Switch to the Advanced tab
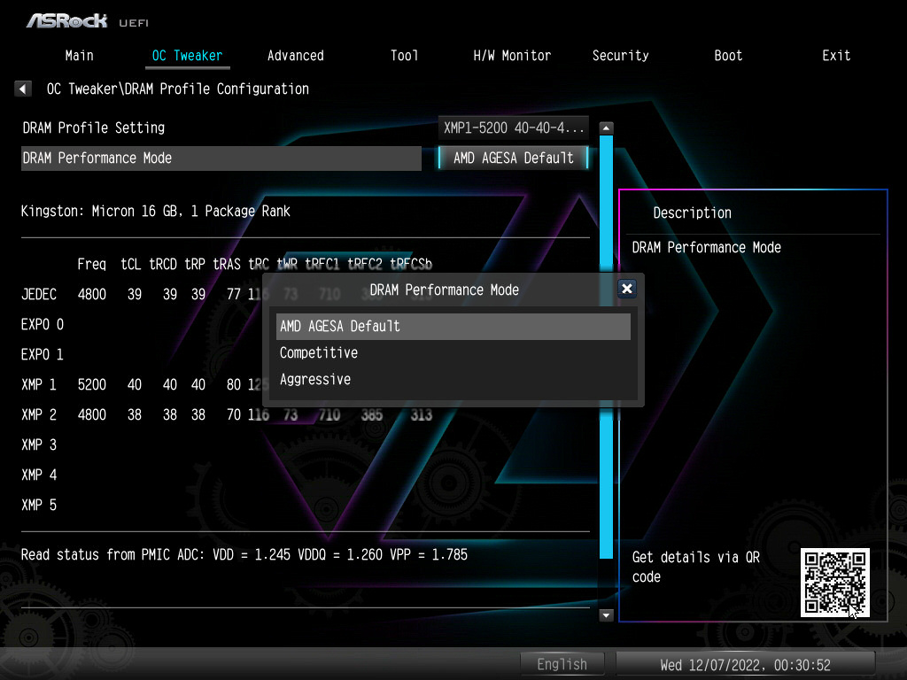907x680 pixels. point(295,55)
